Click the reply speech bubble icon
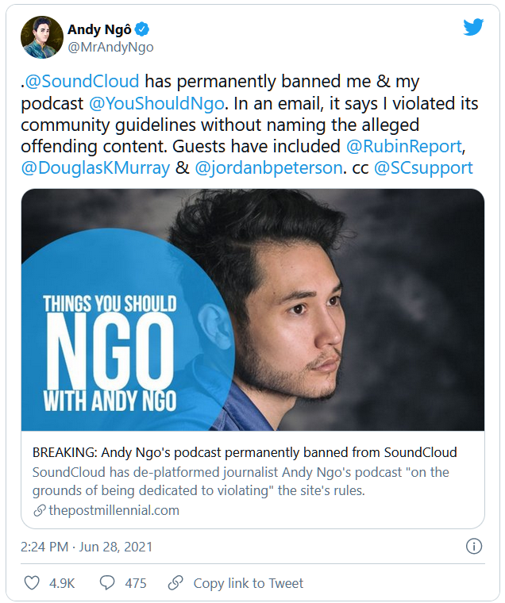This screenshot has width=505, height=603. (x=107, y=583)
